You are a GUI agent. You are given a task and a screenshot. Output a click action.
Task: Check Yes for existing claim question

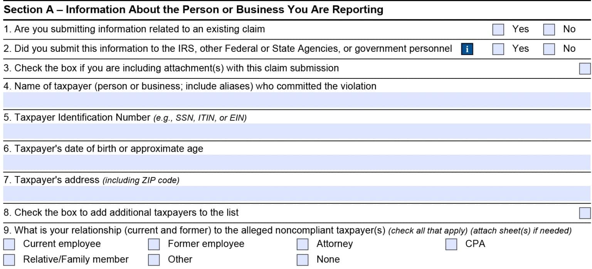498,29
